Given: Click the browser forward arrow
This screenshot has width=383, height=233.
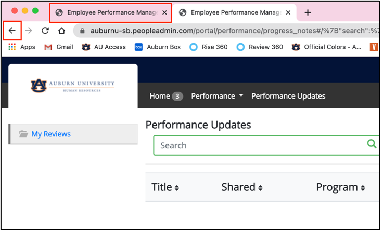Looking at the screenshot, I should click(x=29, y=31).
